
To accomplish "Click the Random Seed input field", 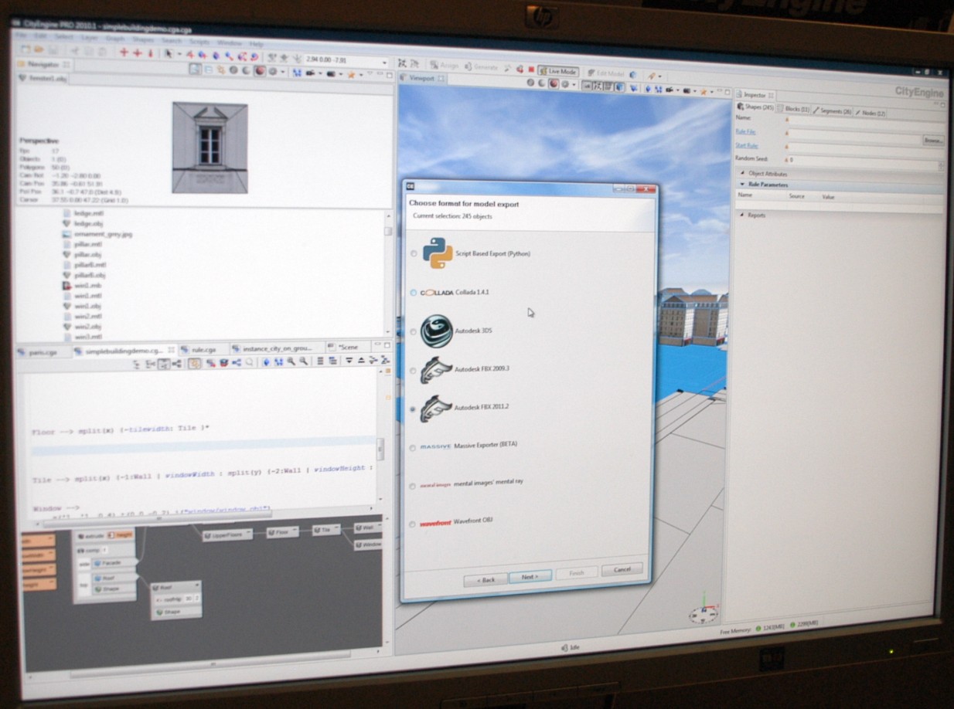I will tap(863, 160).
